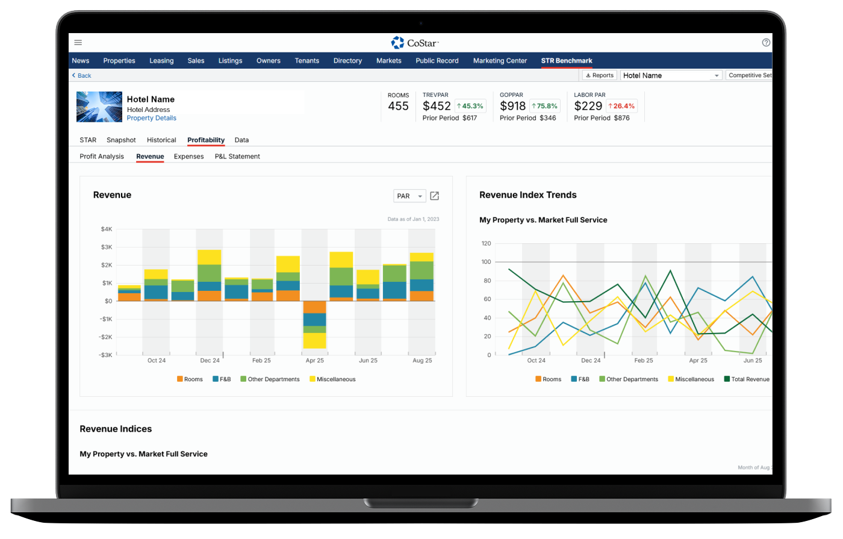
Task: Click the Back arrow link
Action: tap(81, 76)
